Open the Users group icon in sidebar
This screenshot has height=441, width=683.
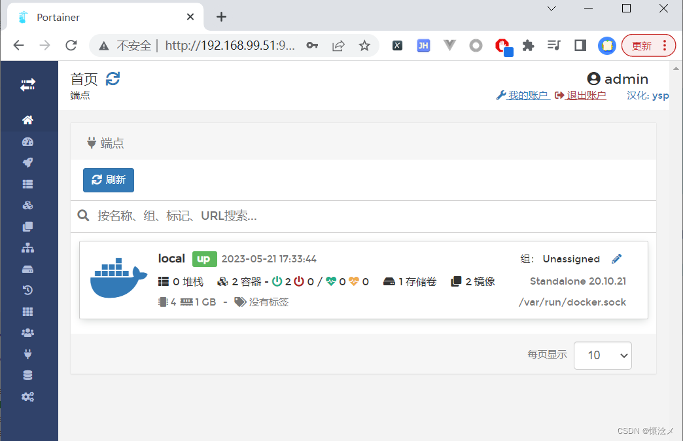tap(27, 333)
